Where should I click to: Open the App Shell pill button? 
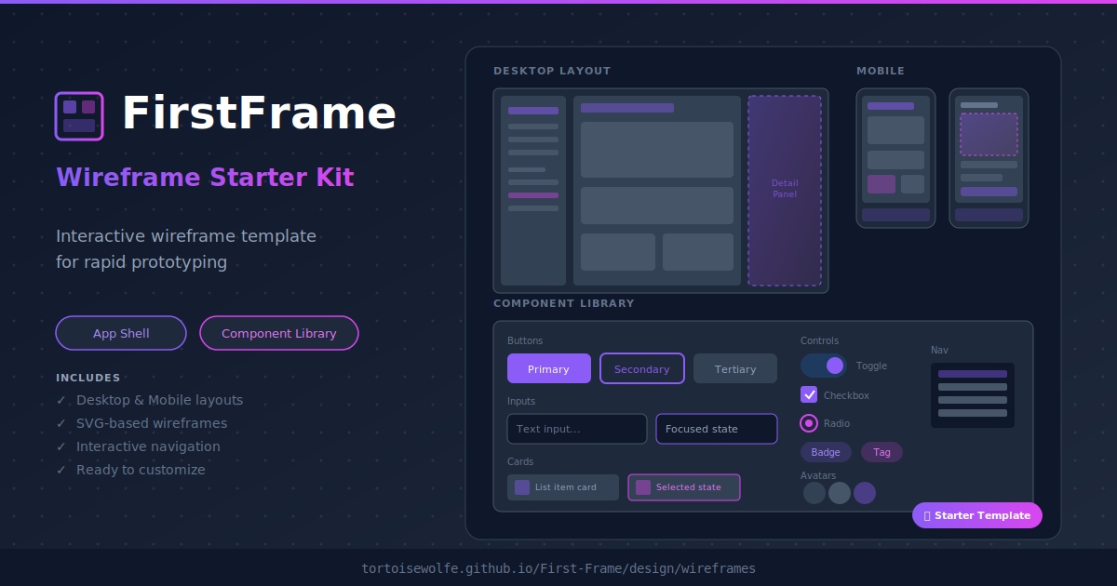(x=121, y=333)
